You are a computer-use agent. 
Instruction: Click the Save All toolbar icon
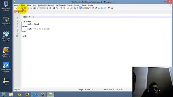[x=25, y=8]
